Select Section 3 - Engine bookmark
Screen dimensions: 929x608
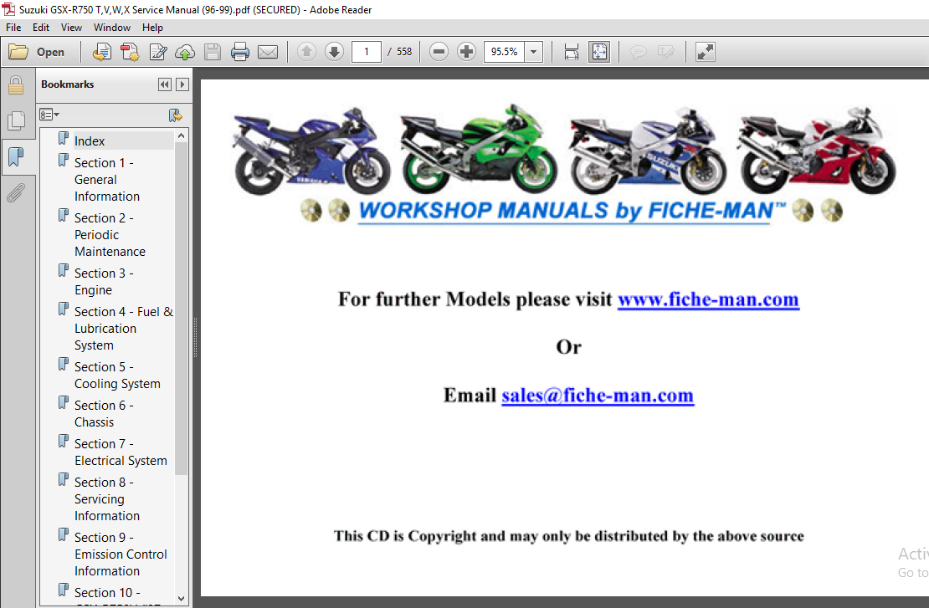pyautogui.click(x=104, y=282)
